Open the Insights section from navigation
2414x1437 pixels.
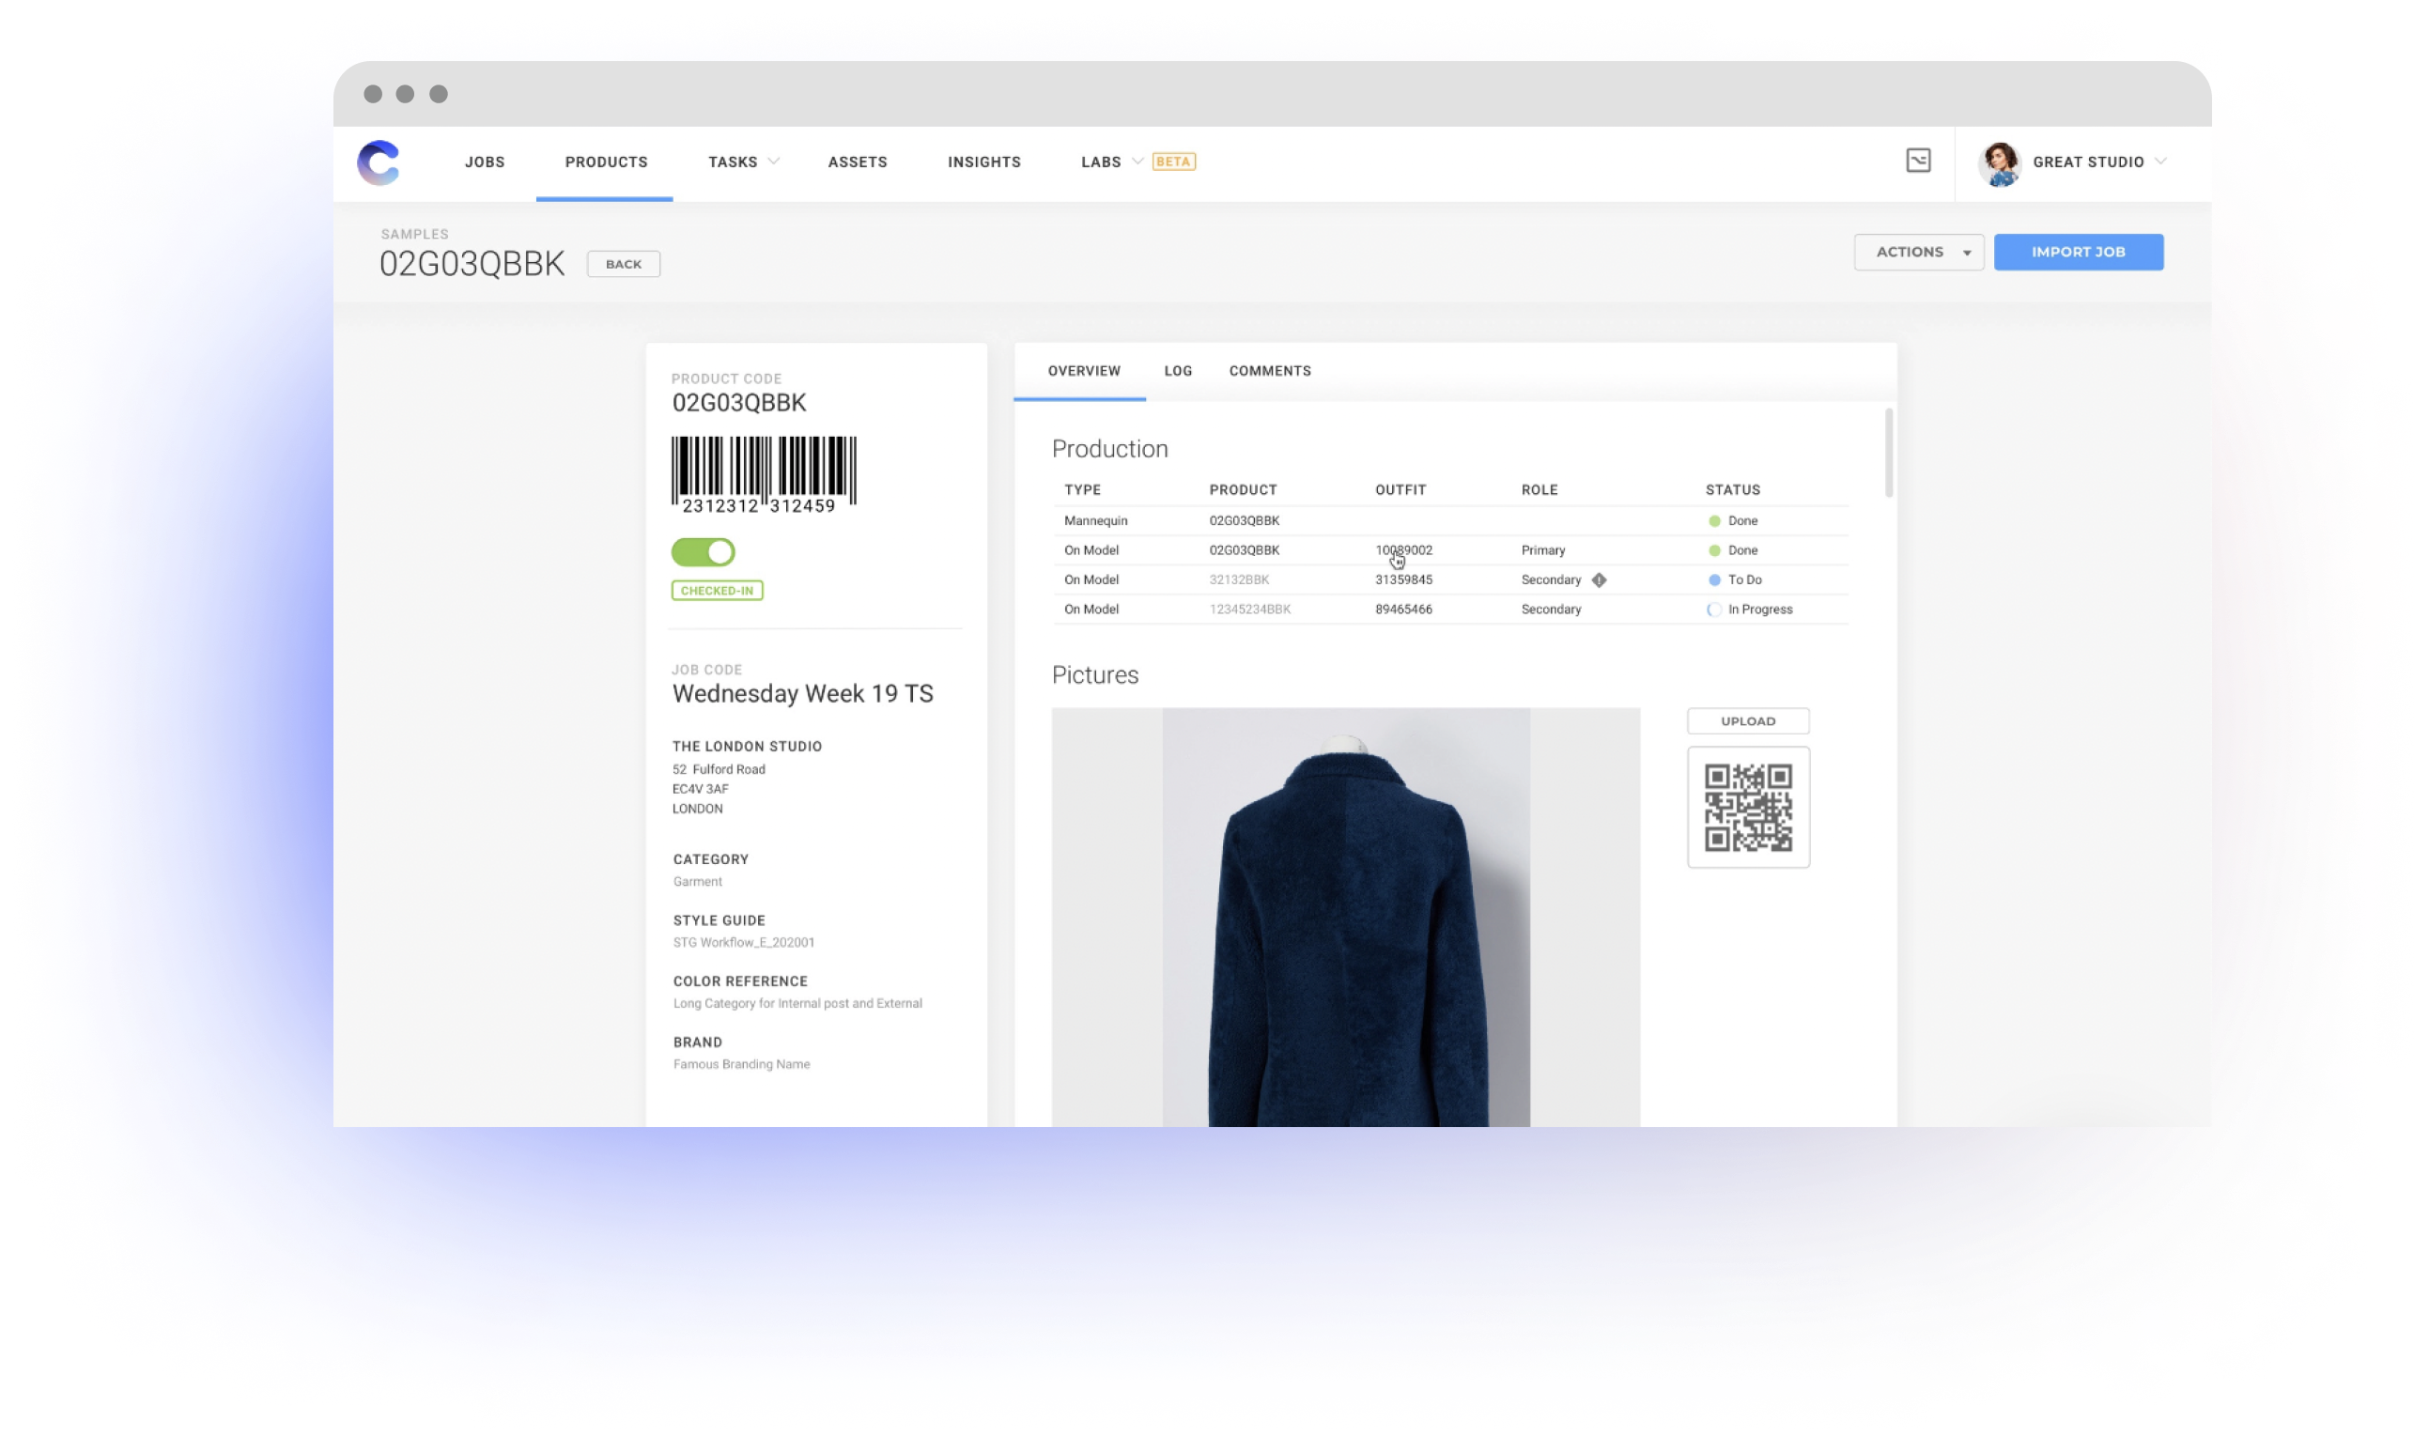(983, 162)
